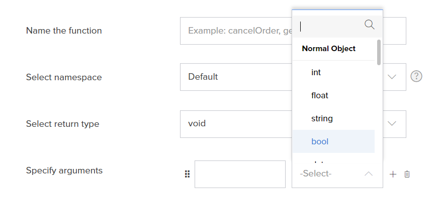This screenshot has width=439, height=199.
Task: Click the Normal Object group header
Action: (328, 49)
